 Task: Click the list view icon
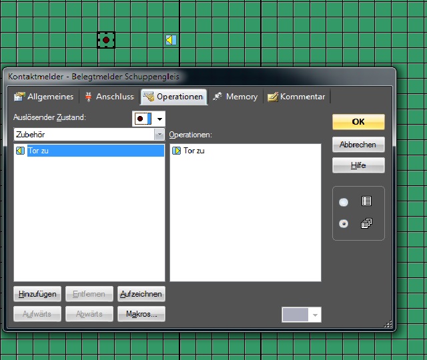pos(366,201)
